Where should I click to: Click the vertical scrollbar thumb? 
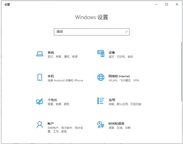(x=182, y=71)
